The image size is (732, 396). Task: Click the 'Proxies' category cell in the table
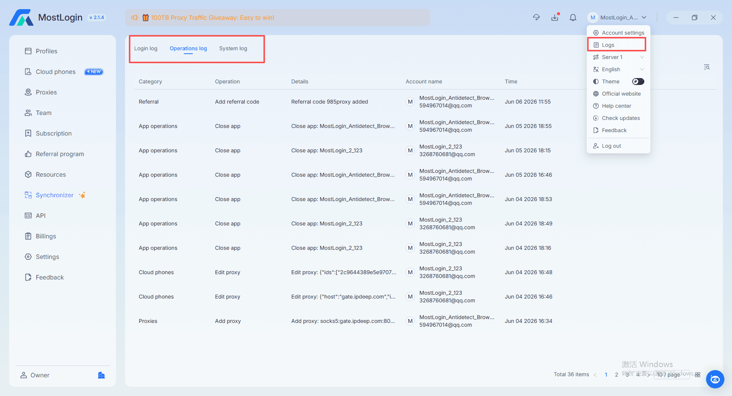pyautogui.click(x=148, y=321)
